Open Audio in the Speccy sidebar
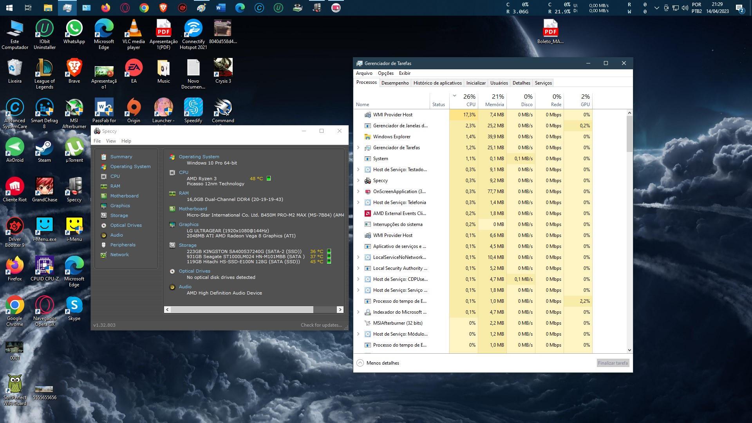This screenshot has width=752, height=423. [x=116, y=235]
